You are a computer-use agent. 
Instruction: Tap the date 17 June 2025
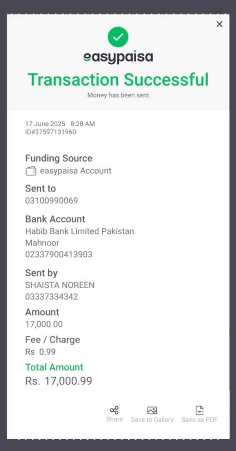click(x=45, y=124)
